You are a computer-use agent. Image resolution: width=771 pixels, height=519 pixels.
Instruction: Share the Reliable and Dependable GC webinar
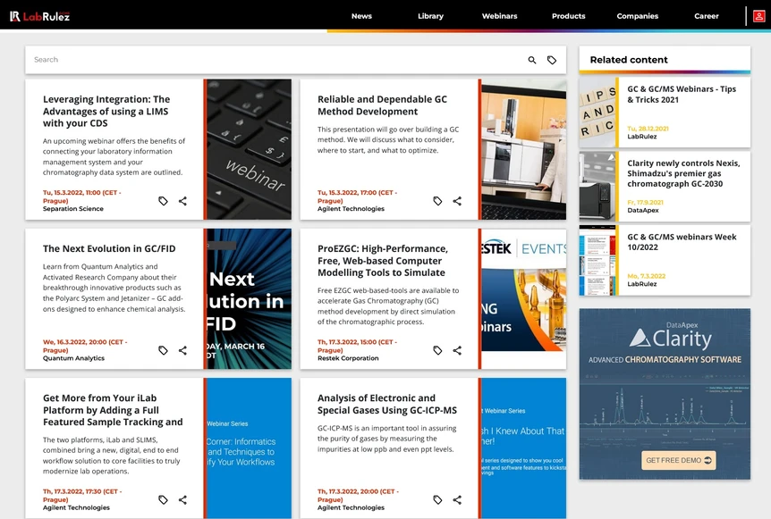pos(457,201)
